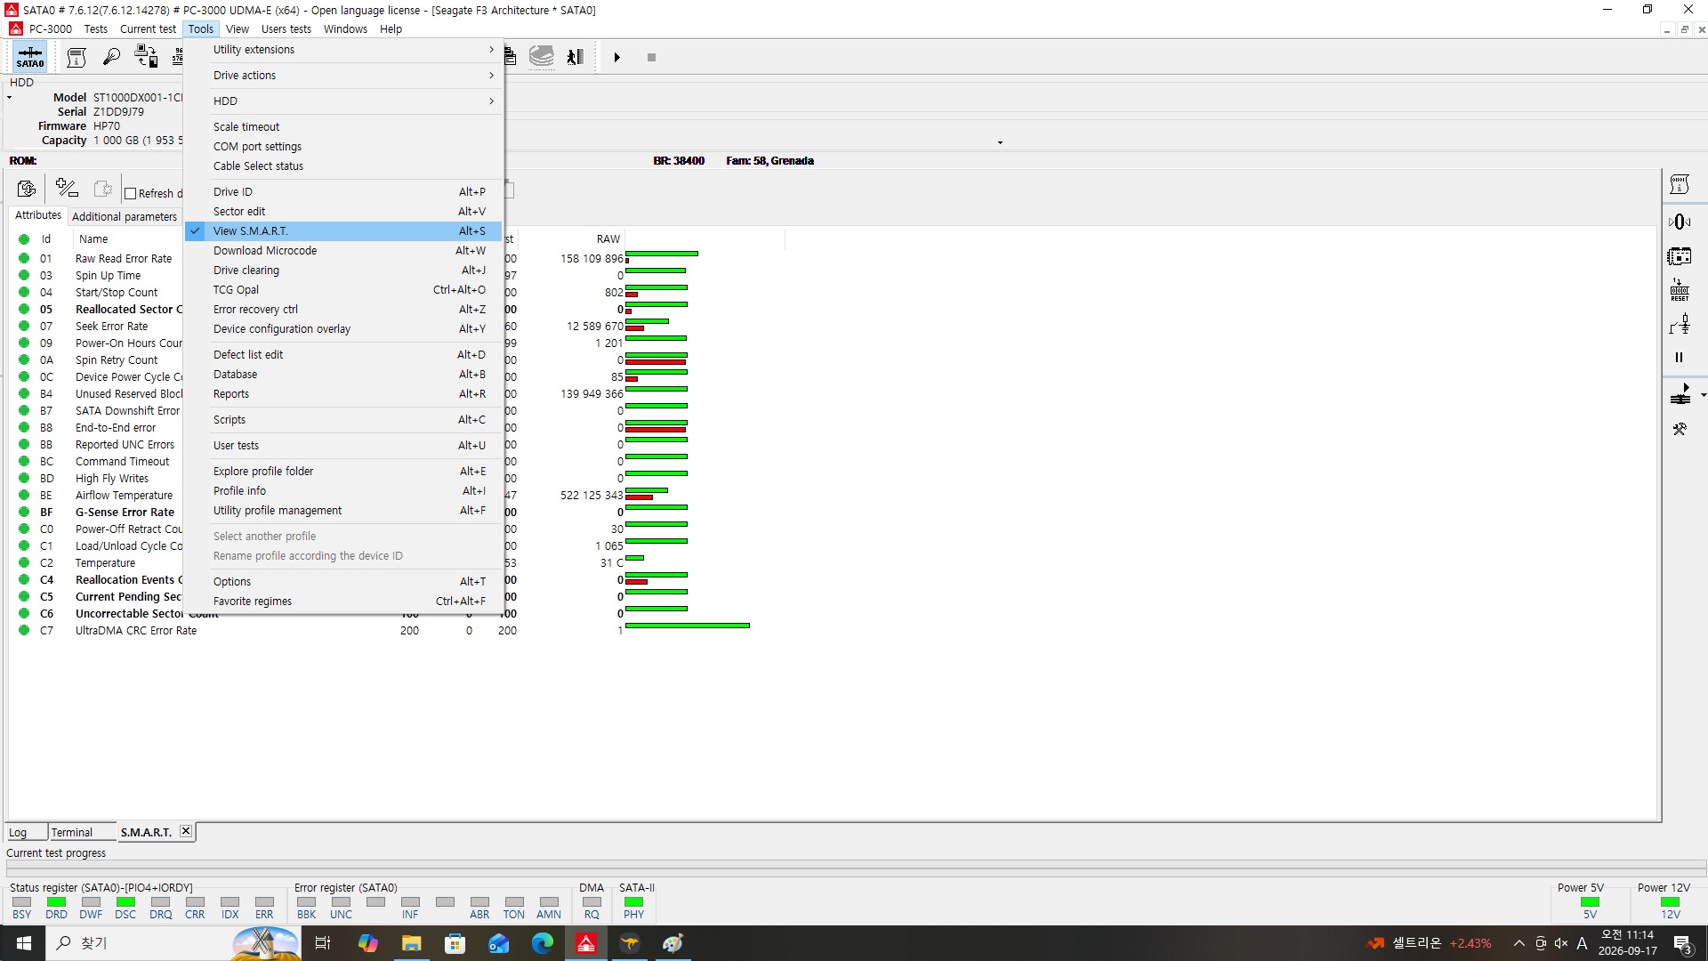Close the S.M.A.R.T. tab
This screenshot has height=961, width=1708.
point(186,831)
